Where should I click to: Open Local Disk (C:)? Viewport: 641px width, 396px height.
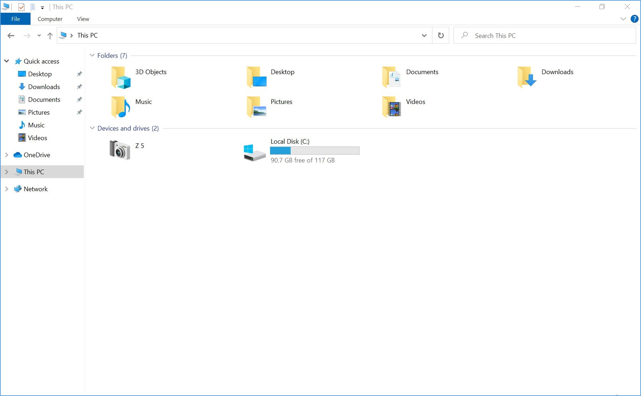(289, 141)
